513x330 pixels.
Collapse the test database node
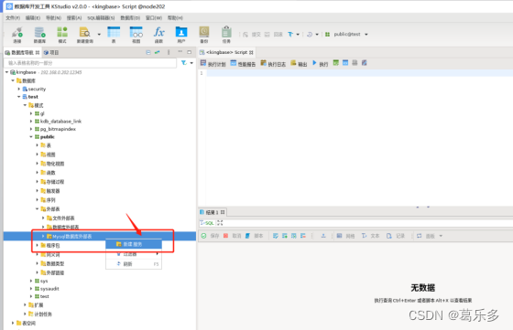tap(19, 97)
